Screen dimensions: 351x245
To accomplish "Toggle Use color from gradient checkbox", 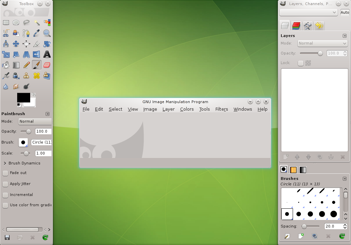I will tap(5, 205).
